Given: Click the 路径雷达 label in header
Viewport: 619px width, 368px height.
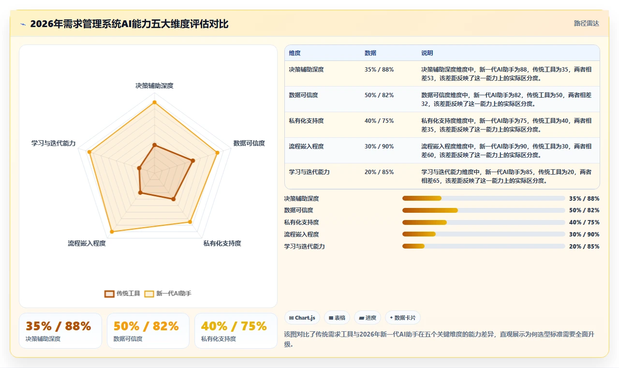Looking at the screenshot, I should coord(586,23).
